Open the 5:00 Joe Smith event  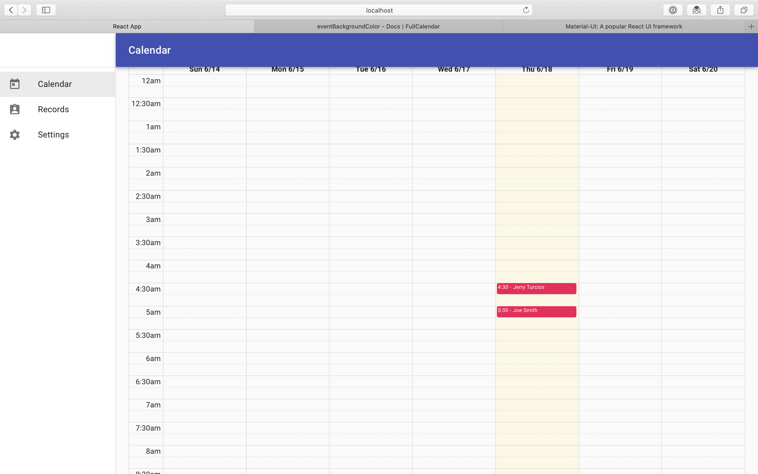tap(536, 312)
